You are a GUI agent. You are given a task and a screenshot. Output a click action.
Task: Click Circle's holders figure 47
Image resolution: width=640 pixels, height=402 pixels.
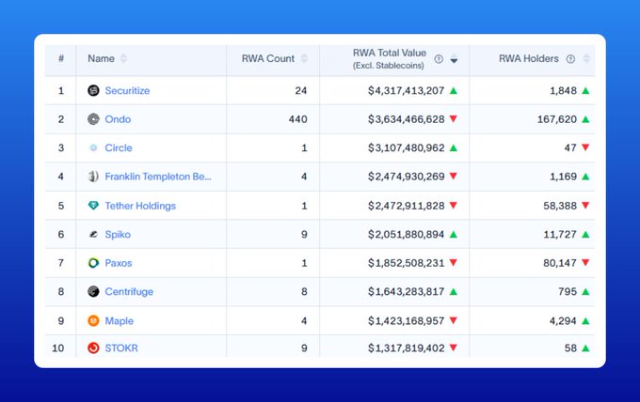click(x=570, y=147)
